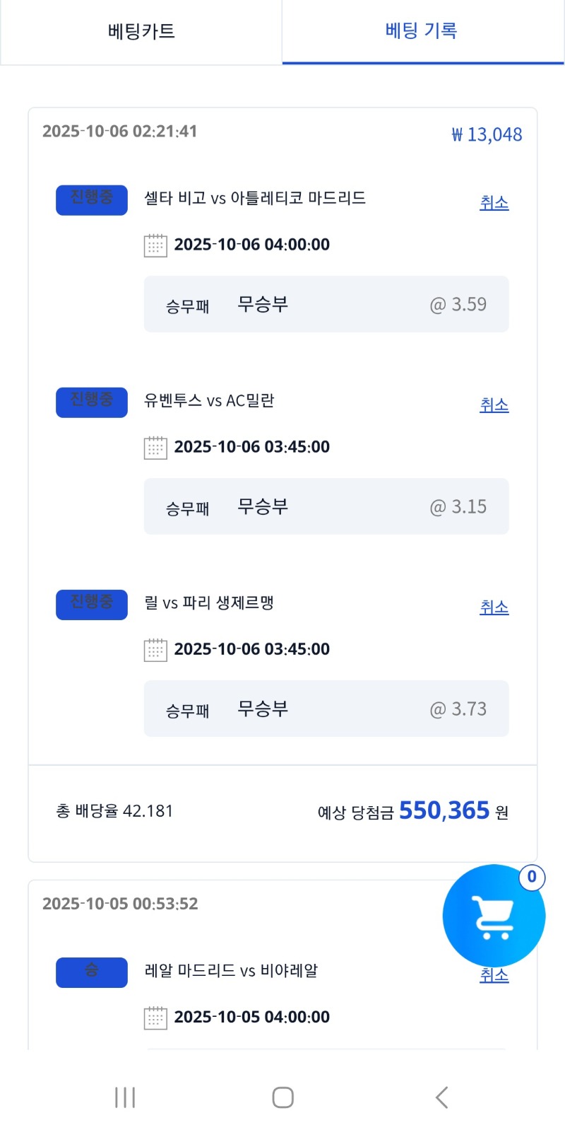Click calendar icon for Lille vs PSG match
Viewport: 565px width, 1130px height.
click(155, 650)
